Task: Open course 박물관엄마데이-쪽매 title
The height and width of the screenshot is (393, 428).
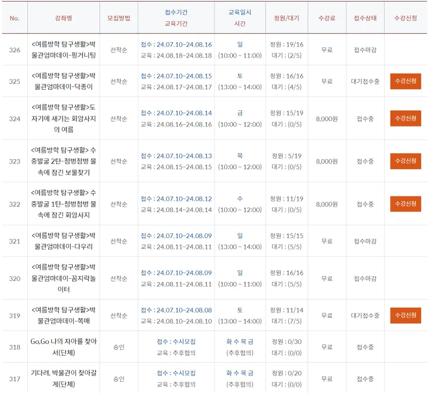Action: click(64, 316)
